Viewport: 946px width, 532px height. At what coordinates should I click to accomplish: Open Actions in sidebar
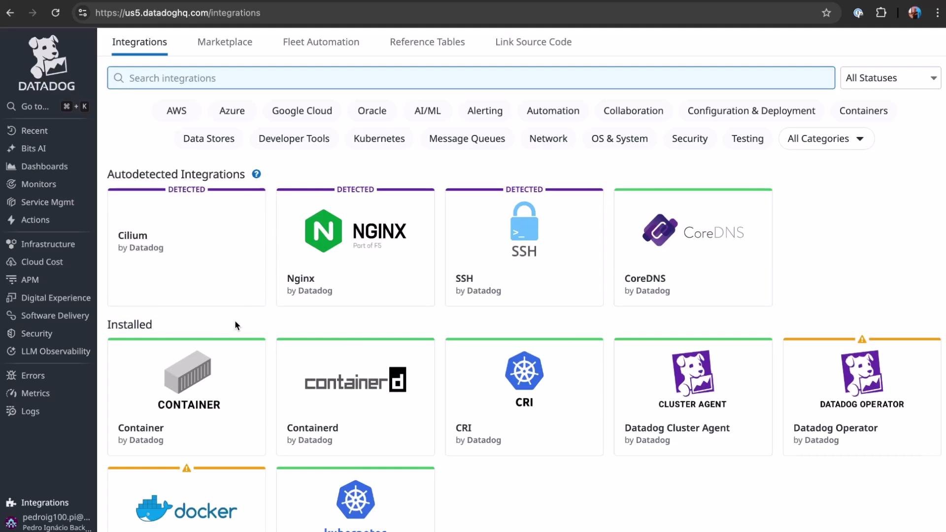(x=35, y=220)
